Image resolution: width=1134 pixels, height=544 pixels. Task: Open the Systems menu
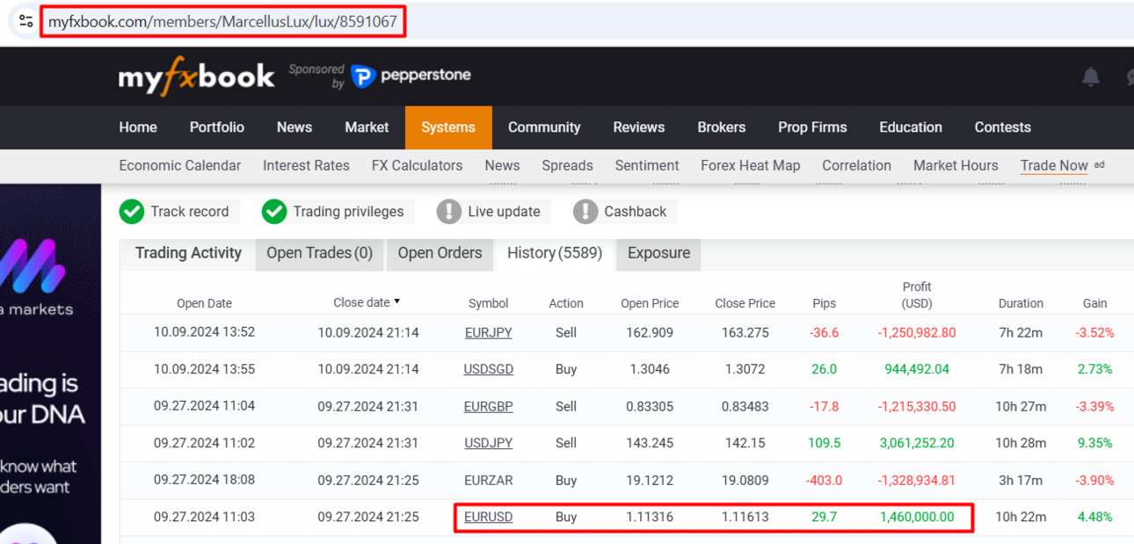point(448,127)
